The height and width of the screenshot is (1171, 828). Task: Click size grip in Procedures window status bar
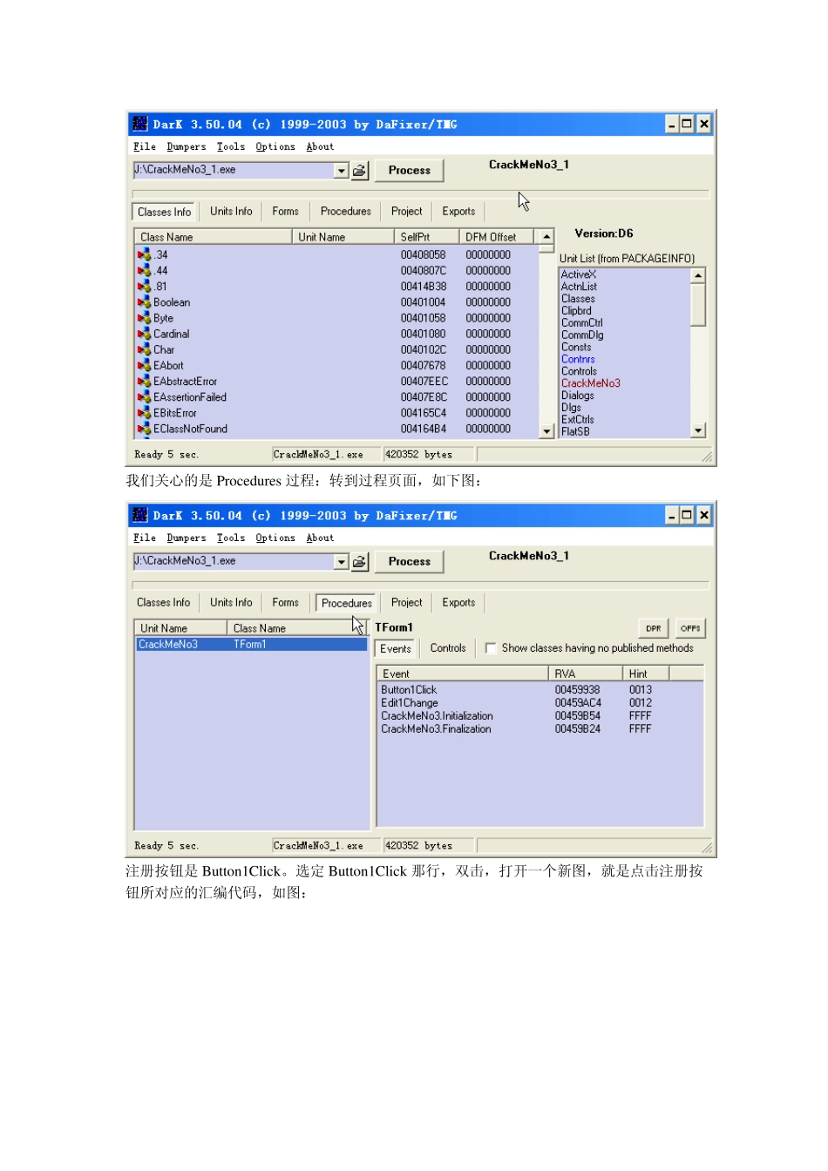pos(707,848)
